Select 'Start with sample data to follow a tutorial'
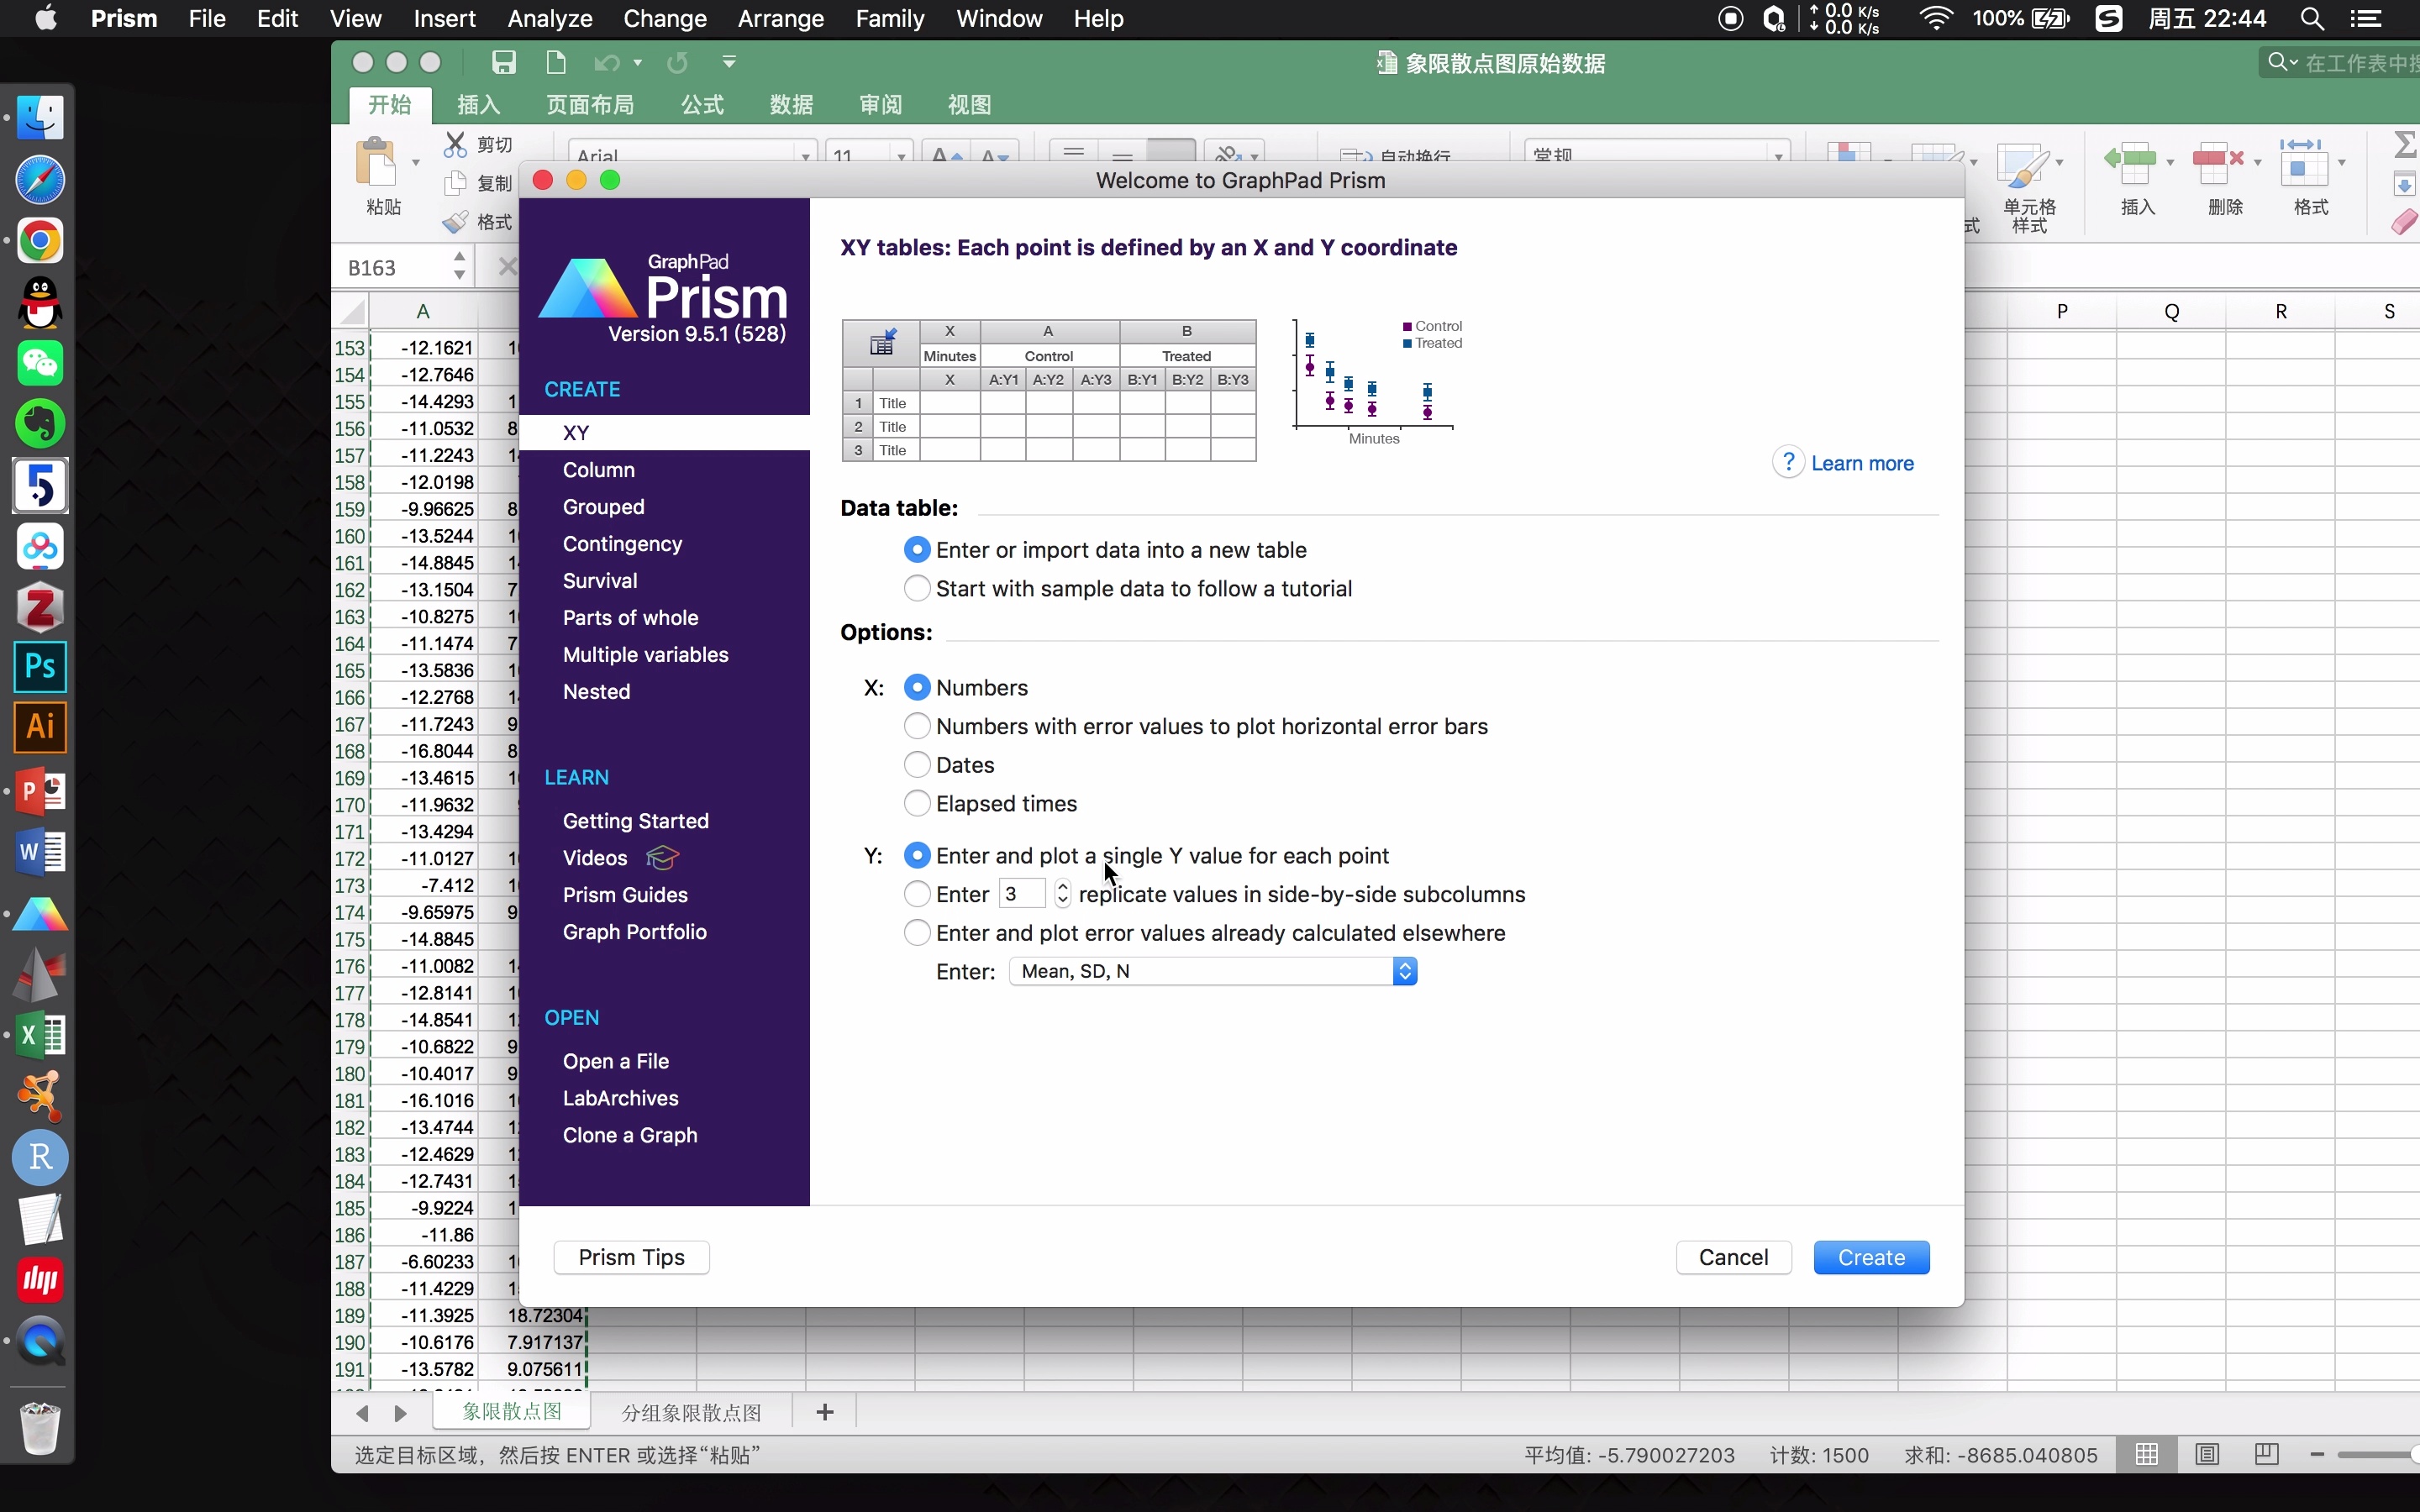The height and width of the screenshot is (1512, 2420). coord(916,588)
